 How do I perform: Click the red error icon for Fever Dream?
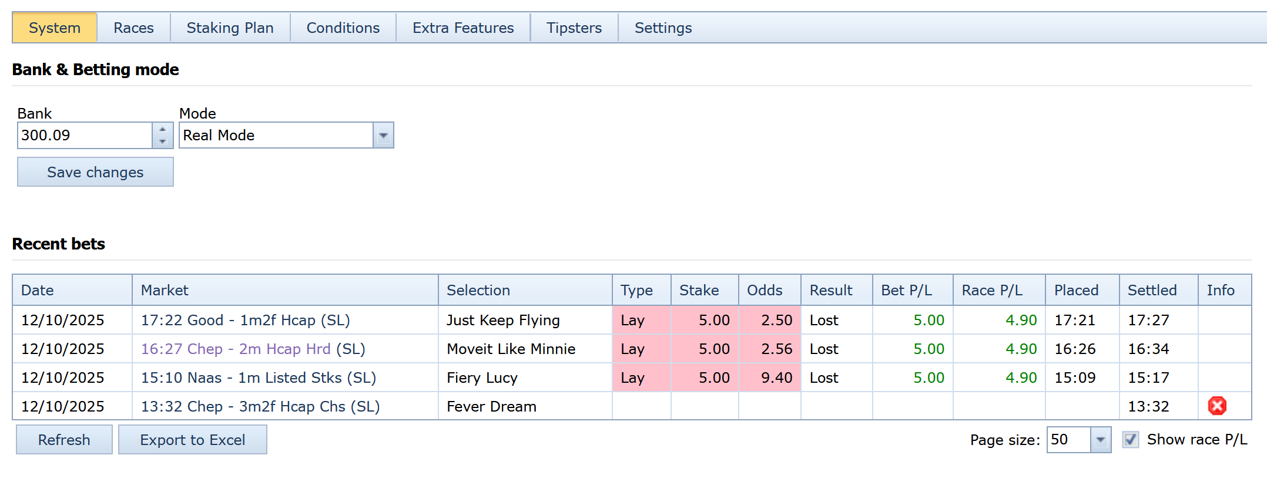(1216, 406)
